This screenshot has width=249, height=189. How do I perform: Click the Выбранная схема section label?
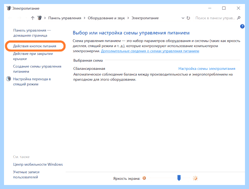tap(88, 61)
